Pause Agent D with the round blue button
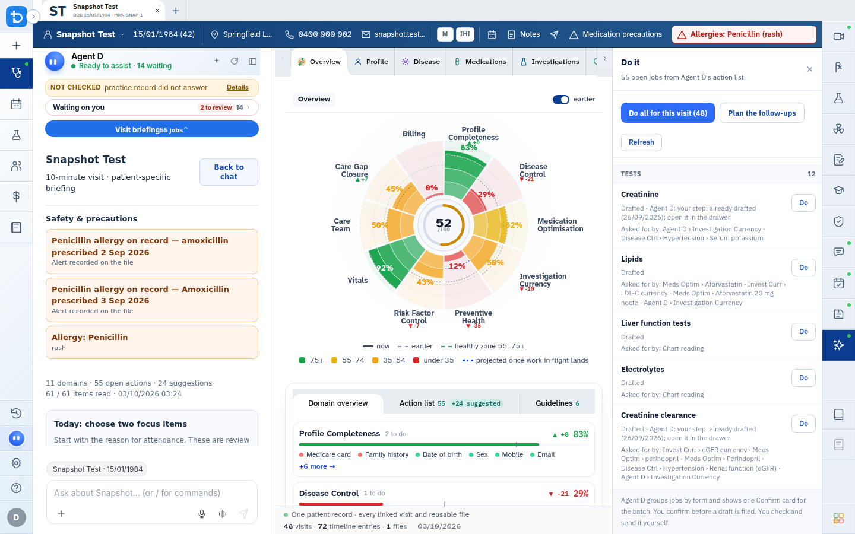Screen dimensions: 855x534 click(54, 61)
